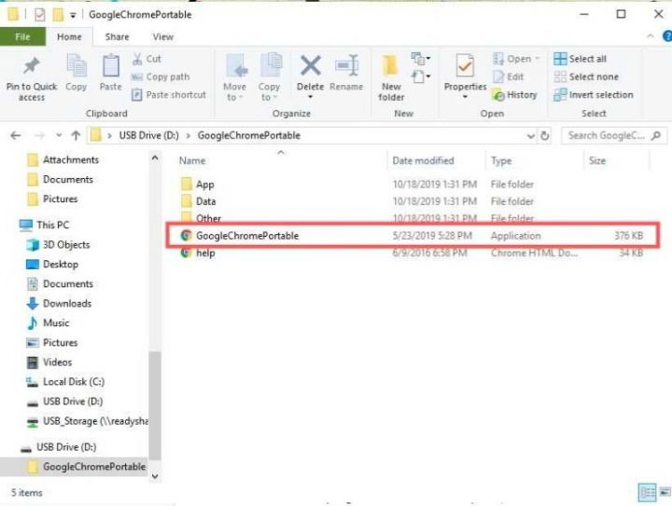
Task: Click Select all in ribbon
Action: [580, 59]
